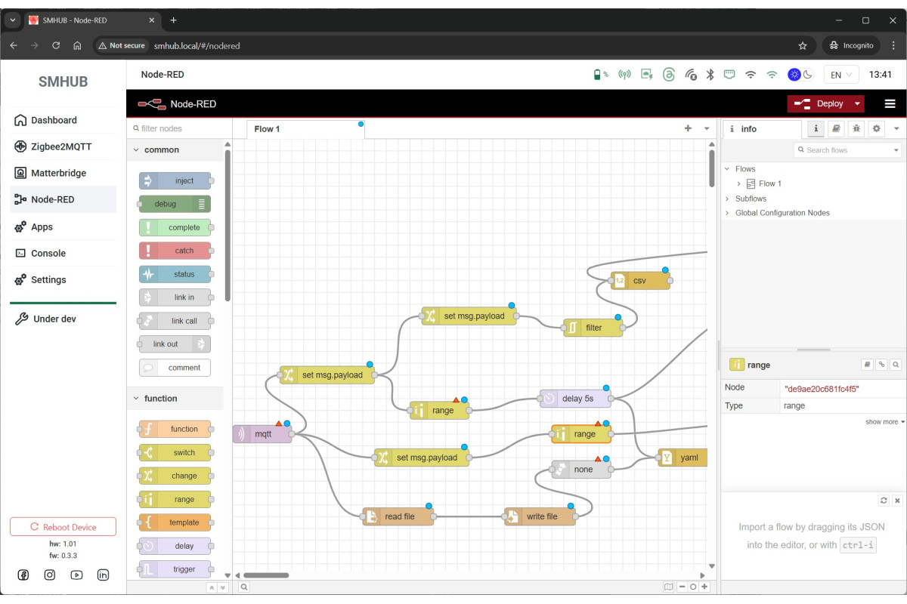Add a new flow tab with plus
Image resolution: width=907 pixels, height=604 pixels.
688,129
